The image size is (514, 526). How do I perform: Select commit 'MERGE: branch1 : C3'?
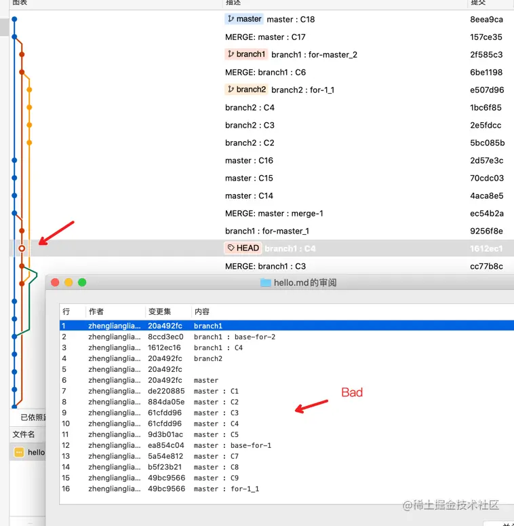coord(265,266)
